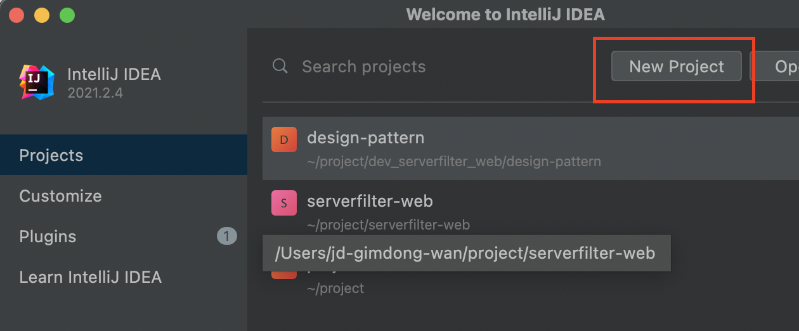Click the search magnifier icon

(x=280, y=66)
